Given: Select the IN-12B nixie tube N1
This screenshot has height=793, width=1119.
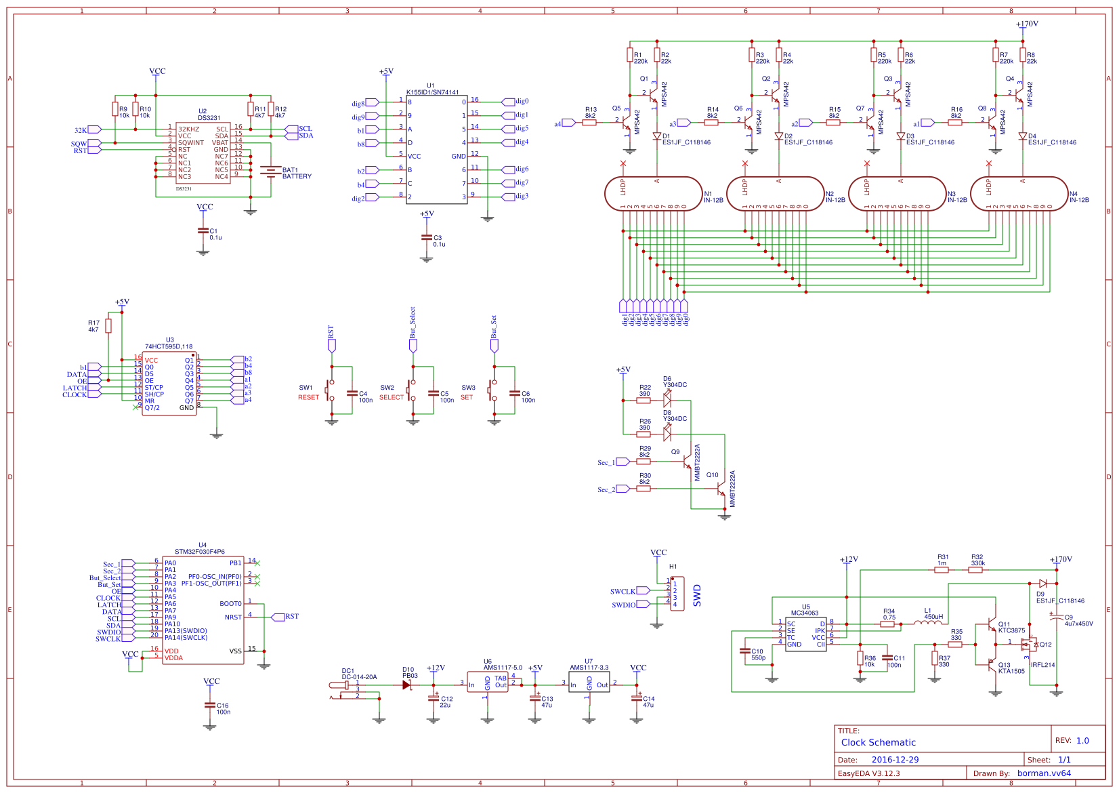Looking at the screenshot, I should pyautogui.click(x=654, y=193).
